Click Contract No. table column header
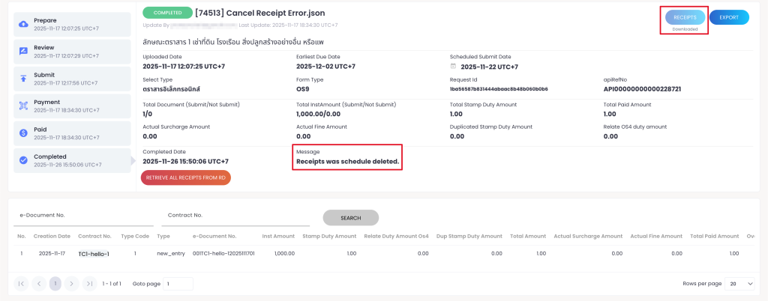Screen dimensions: 768x301 [x=94, y=236]
